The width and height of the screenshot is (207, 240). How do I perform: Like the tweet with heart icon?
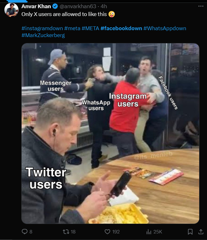tap(107, 232)
